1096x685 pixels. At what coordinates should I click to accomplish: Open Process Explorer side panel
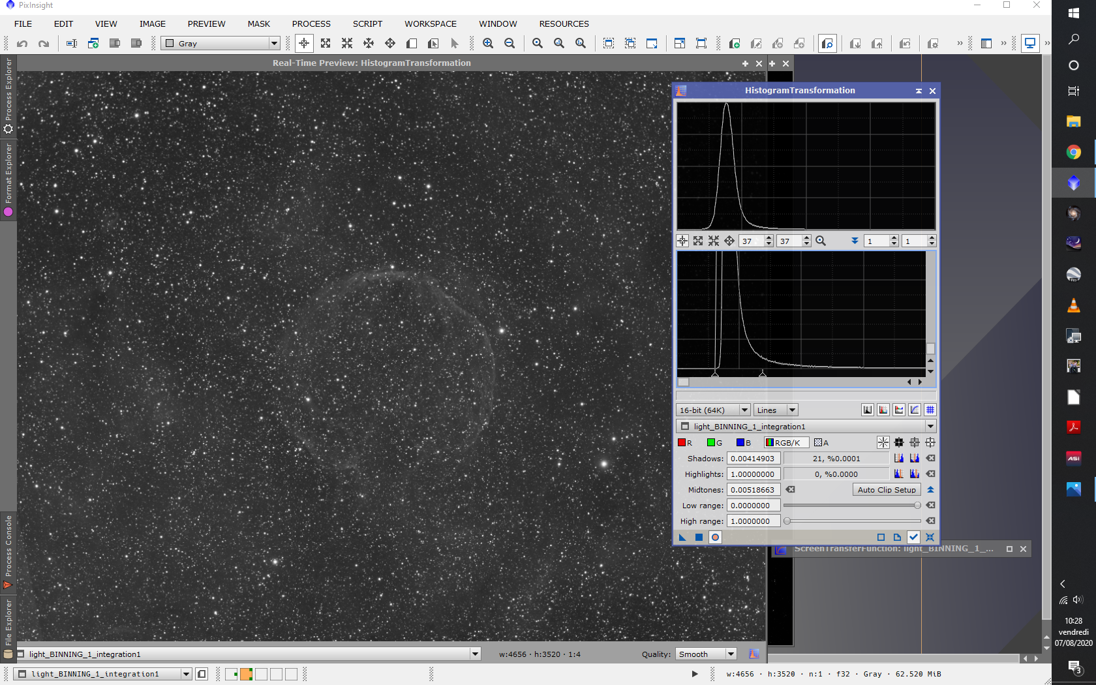coord(8,95)
